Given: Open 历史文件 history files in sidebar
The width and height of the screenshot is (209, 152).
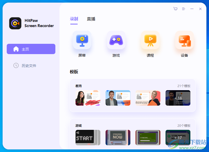Looking at the screenshot, I should 28,65.
